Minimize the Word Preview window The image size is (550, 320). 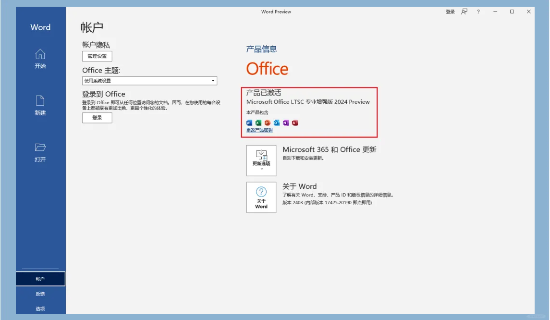495,12
